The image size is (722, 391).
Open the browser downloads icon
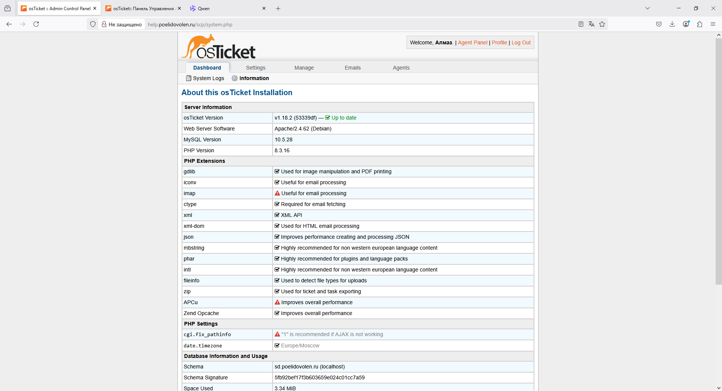click(672, 24)
